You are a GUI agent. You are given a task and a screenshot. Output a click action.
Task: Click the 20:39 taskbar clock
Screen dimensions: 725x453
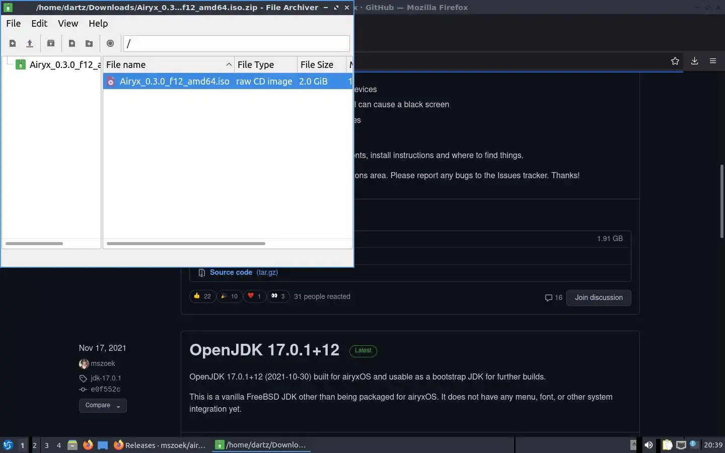(713, 445)
